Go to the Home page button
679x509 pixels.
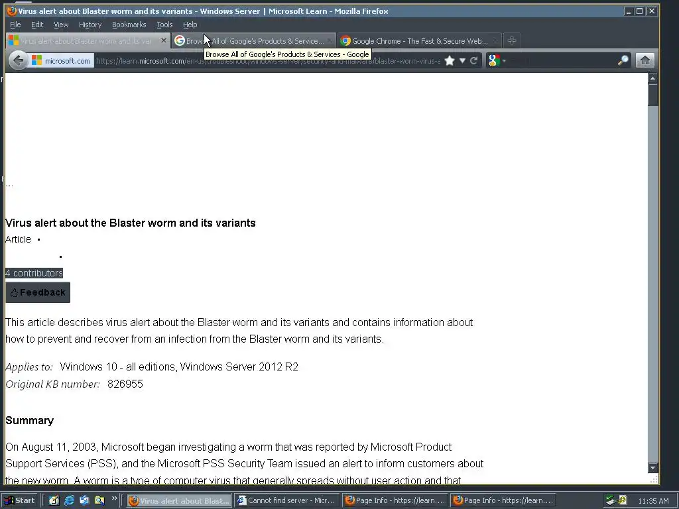pos(645,60)
